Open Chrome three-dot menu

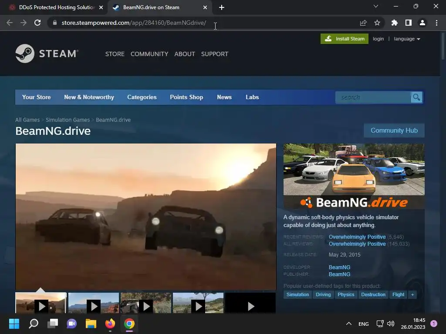tap(436, 23)
